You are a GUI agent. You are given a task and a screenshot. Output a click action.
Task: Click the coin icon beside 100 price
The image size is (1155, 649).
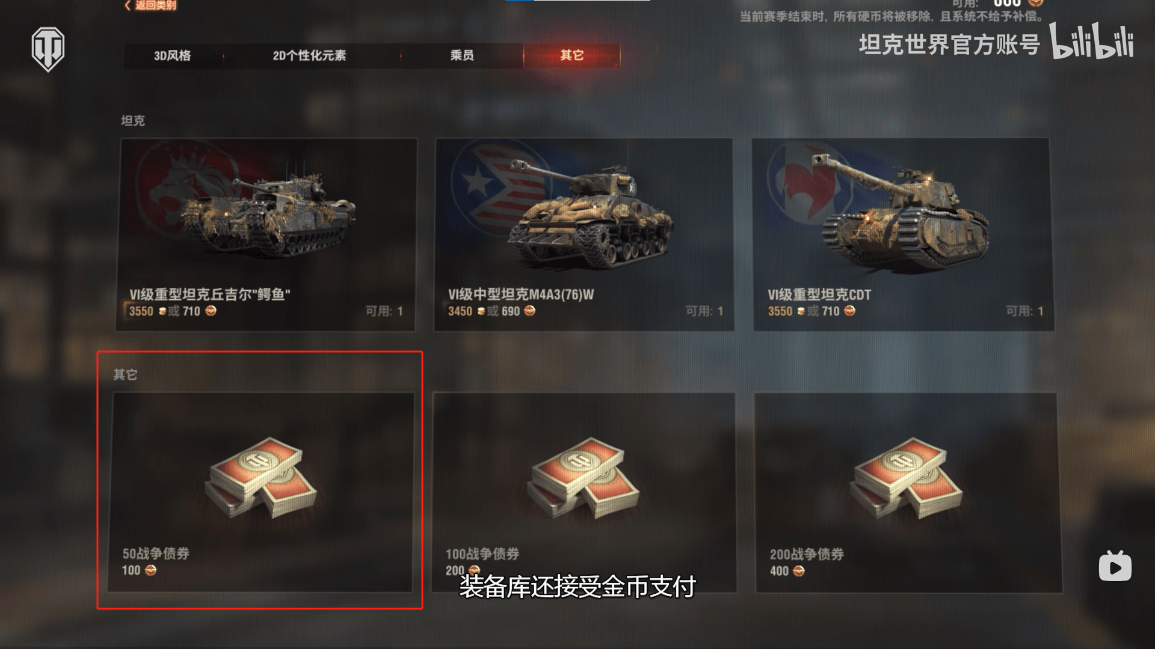coord(150,570)
